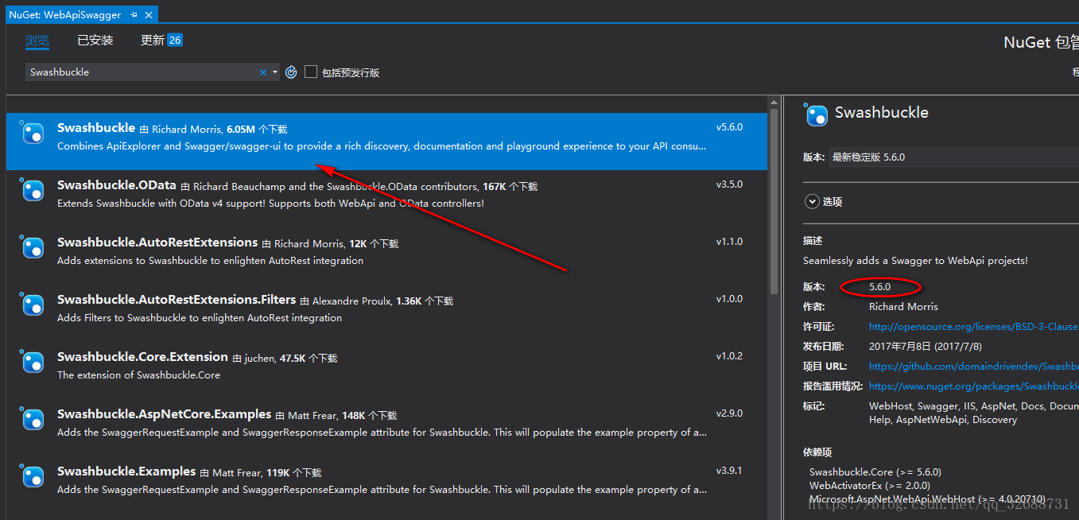Select the Swashbuckle.AutoRestExtensions.Filters package title
The width and height of the screenshot is (1079, 520).
point(177,300)
